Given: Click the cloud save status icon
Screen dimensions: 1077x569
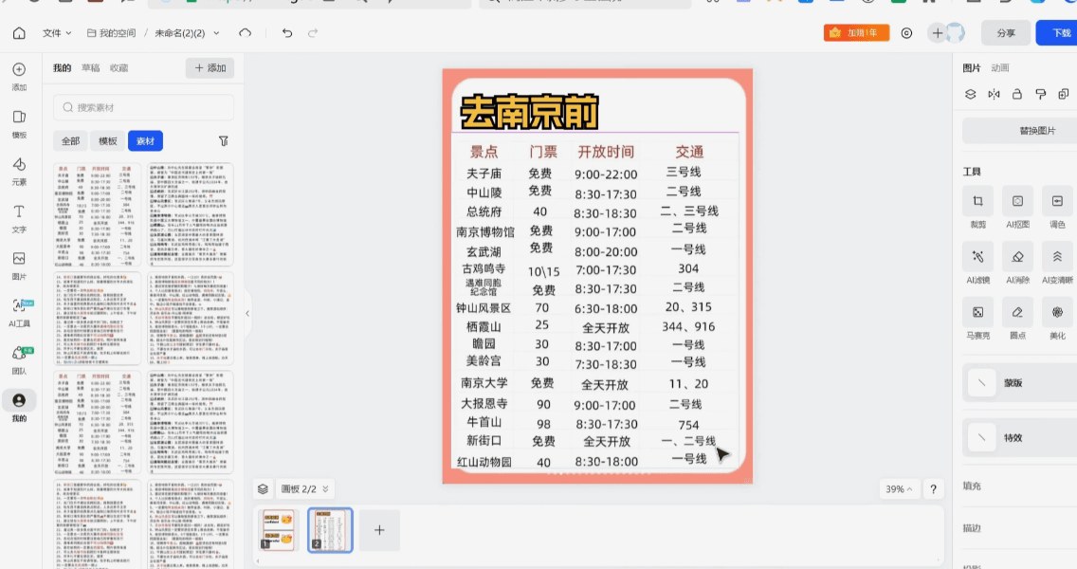Looking at the screenshot, I should point(246,33).
